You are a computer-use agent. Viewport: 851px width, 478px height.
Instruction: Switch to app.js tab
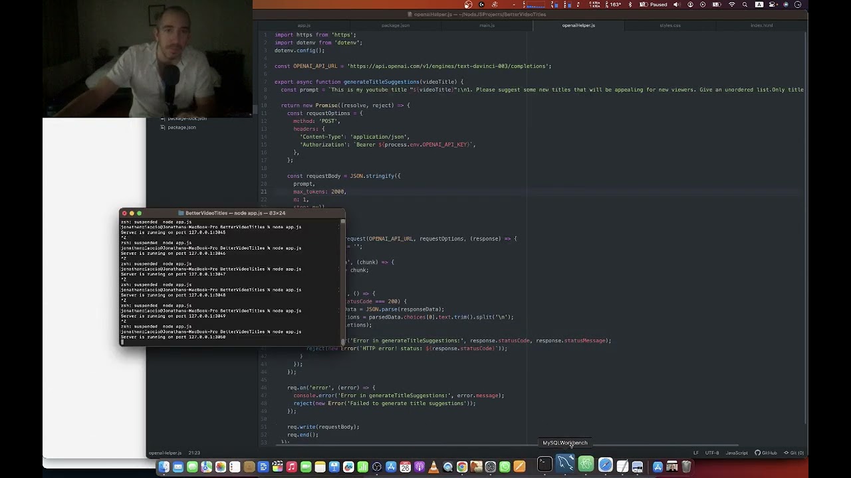(304, 25)
